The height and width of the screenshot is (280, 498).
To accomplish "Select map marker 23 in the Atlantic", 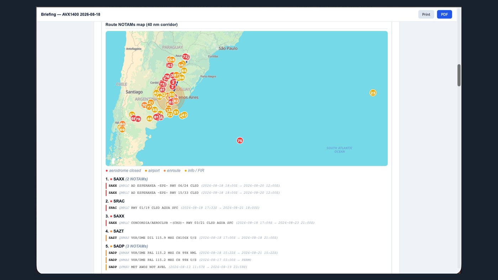I will pos(373,93).
